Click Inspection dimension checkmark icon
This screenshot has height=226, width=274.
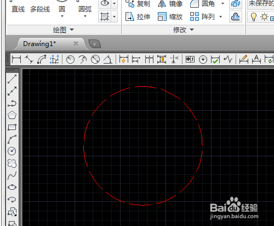click(x=215, y=59)
